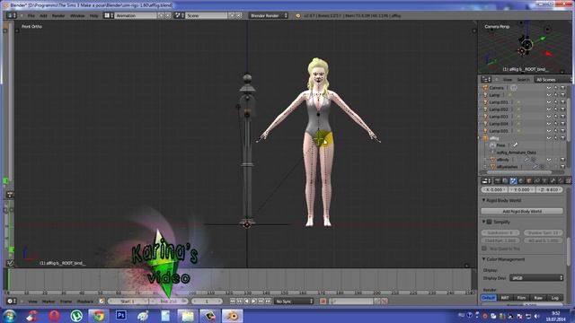The height and width of the screenshot is (323, 575).
Task: Open Google Chrome from the taskbar
Action: click(98, 315)
